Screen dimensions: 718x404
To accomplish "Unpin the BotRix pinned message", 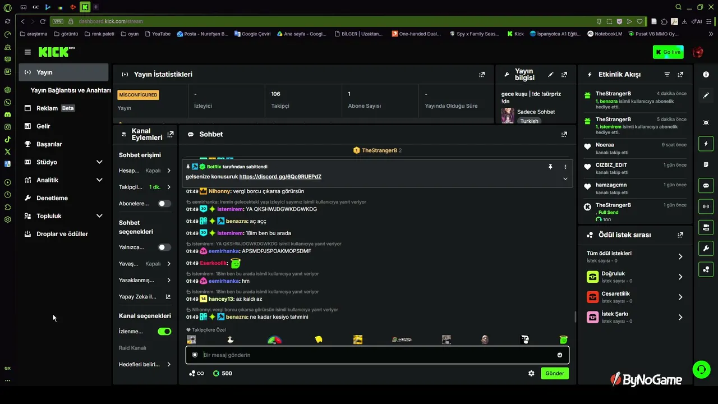I will 550,167.
